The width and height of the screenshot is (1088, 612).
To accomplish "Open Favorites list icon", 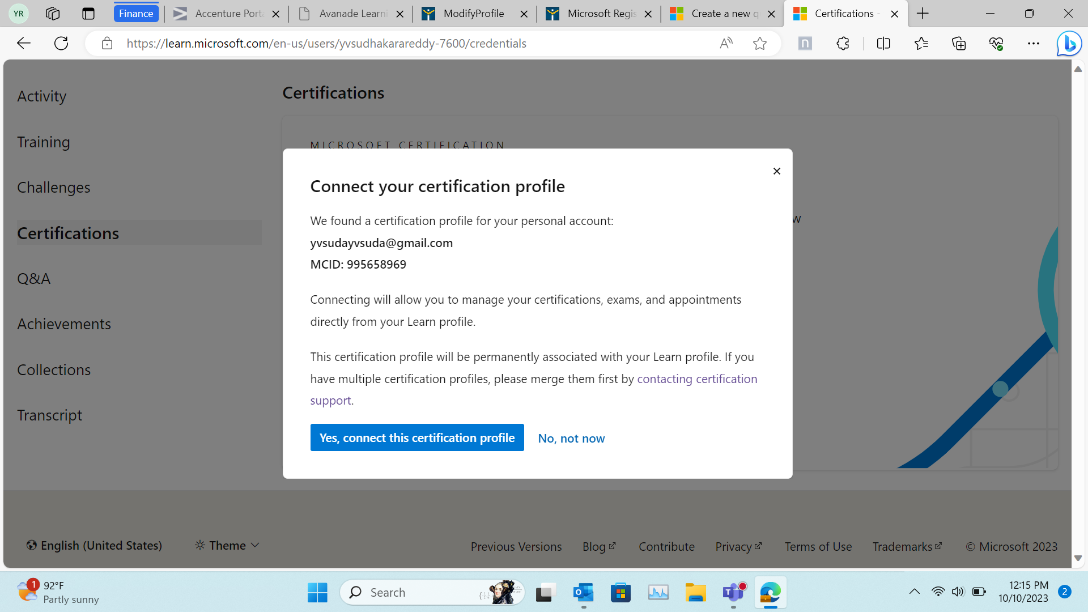I will (x=921, y=44).
